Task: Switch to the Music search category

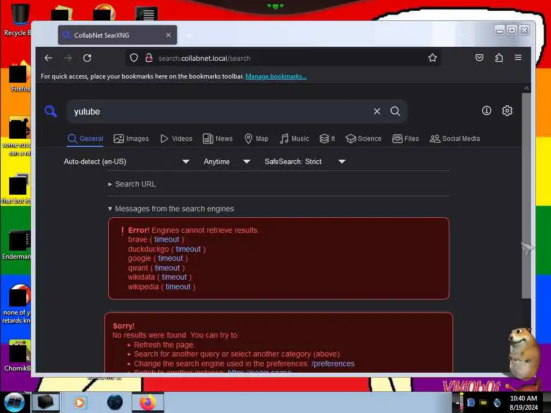Action: coord(294,139)
